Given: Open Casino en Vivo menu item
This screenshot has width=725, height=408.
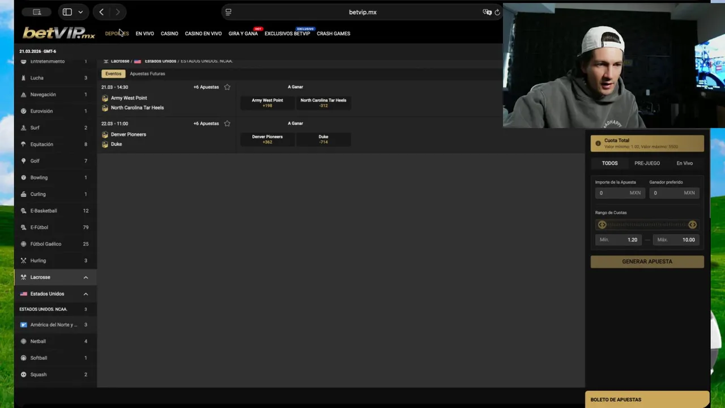Looking at the screenshot, I should point(203,33).
